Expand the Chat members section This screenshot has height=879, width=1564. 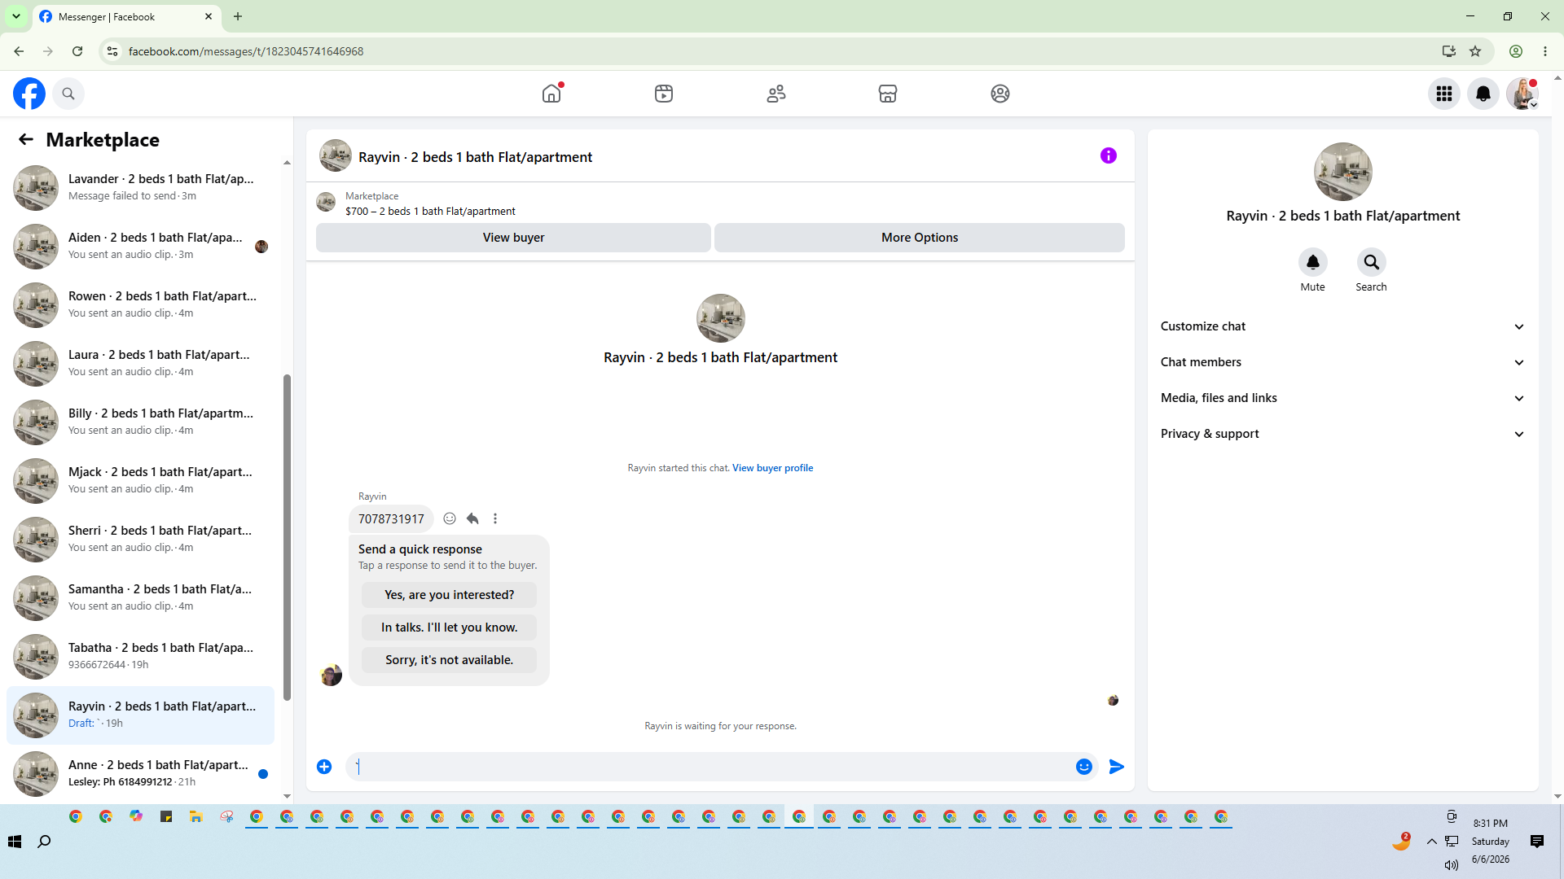[1342, 362]
